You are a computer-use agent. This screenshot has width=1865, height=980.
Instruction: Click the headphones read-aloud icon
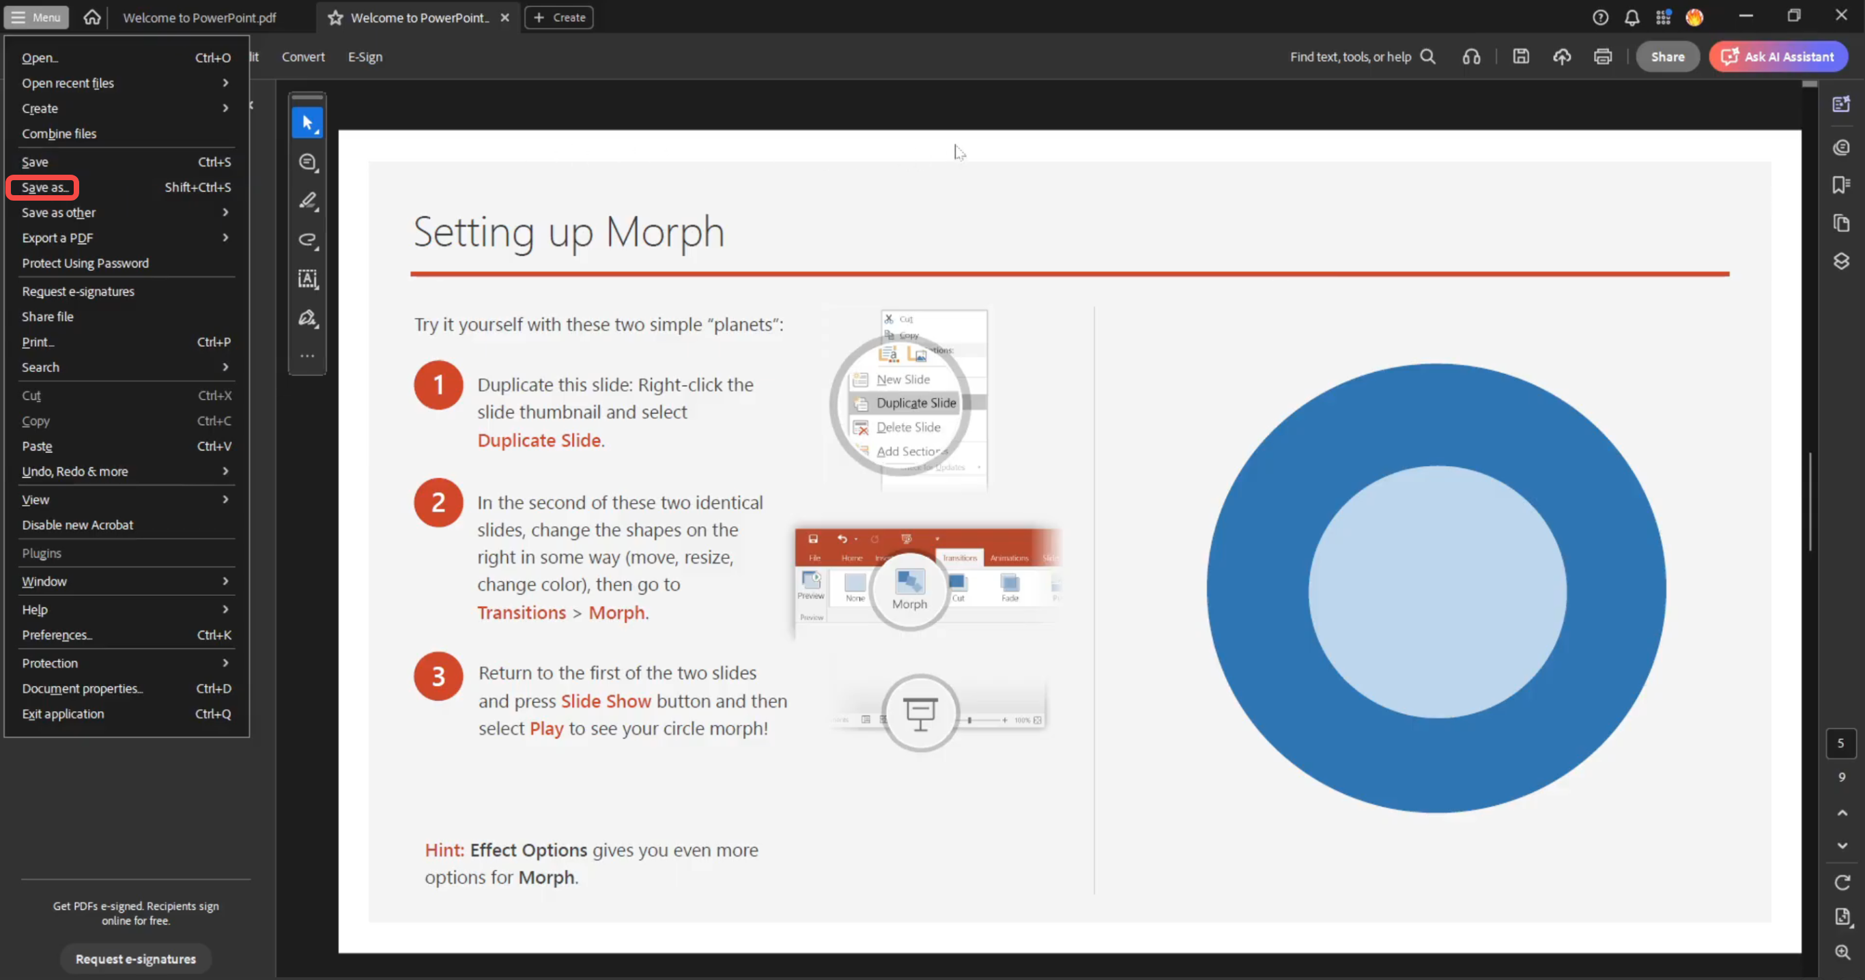tap(1471, 57)
